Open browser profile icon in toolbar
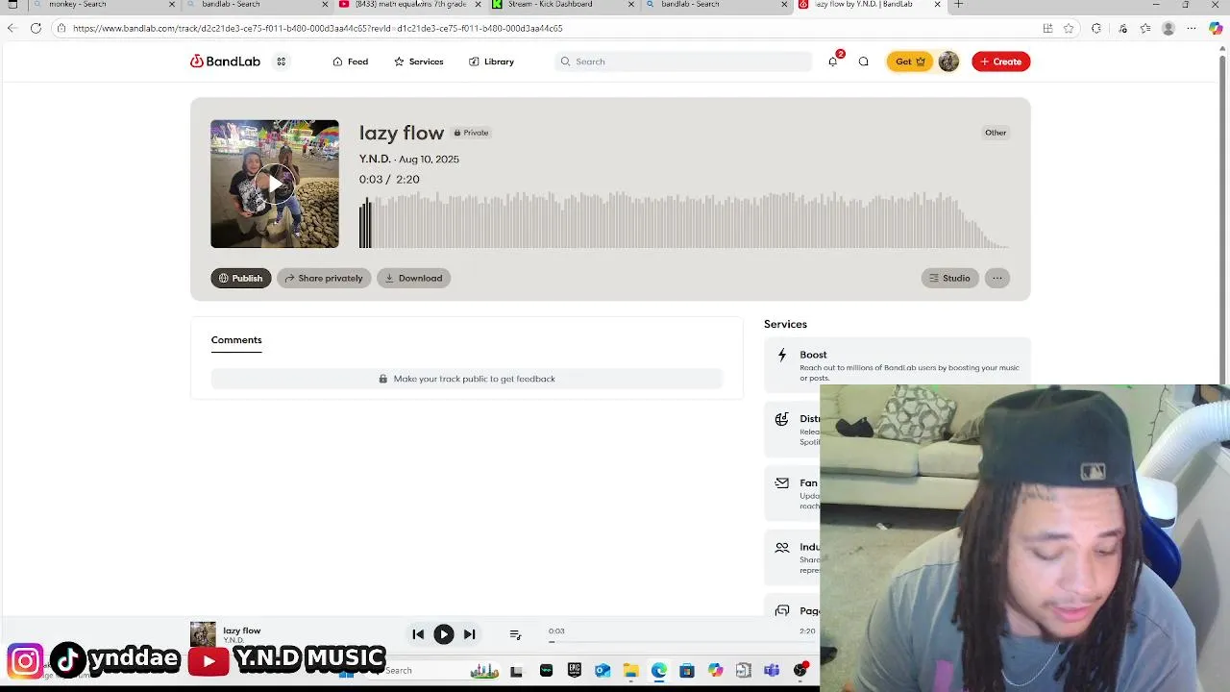This screenshot has height=692, width=1230. (1168, 28)
